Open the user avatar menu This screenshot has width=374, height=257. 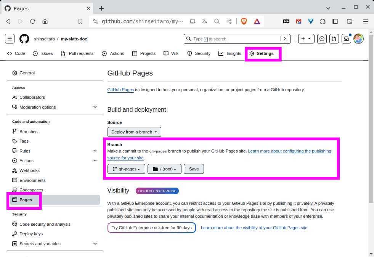pos(358,39)
